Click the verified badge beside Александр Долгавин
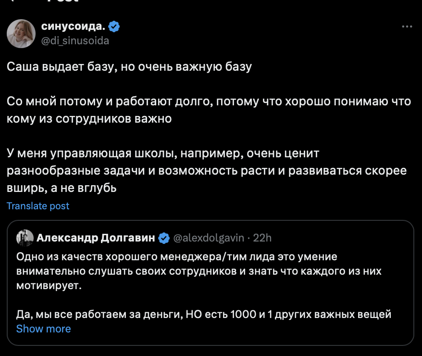 point(163,238)
